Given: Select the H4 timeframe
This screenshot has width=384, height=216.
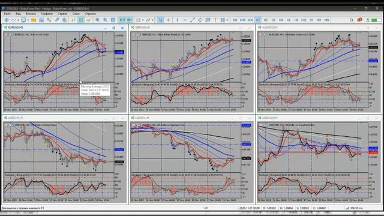Looking at the screenshot, I should coord(281,20).
